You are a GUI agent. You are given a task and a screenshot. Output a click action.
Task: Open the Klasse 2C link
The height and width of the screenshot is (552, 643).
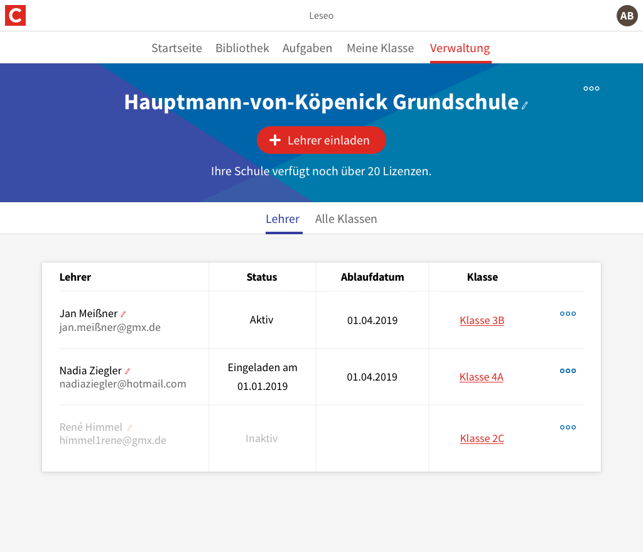(482, 438)
